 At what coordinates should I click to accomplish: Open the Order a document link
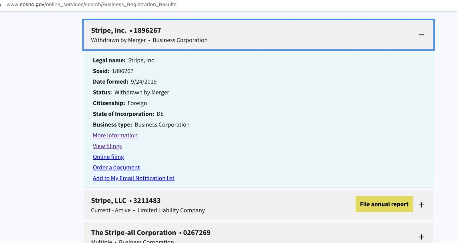(116, 167)
